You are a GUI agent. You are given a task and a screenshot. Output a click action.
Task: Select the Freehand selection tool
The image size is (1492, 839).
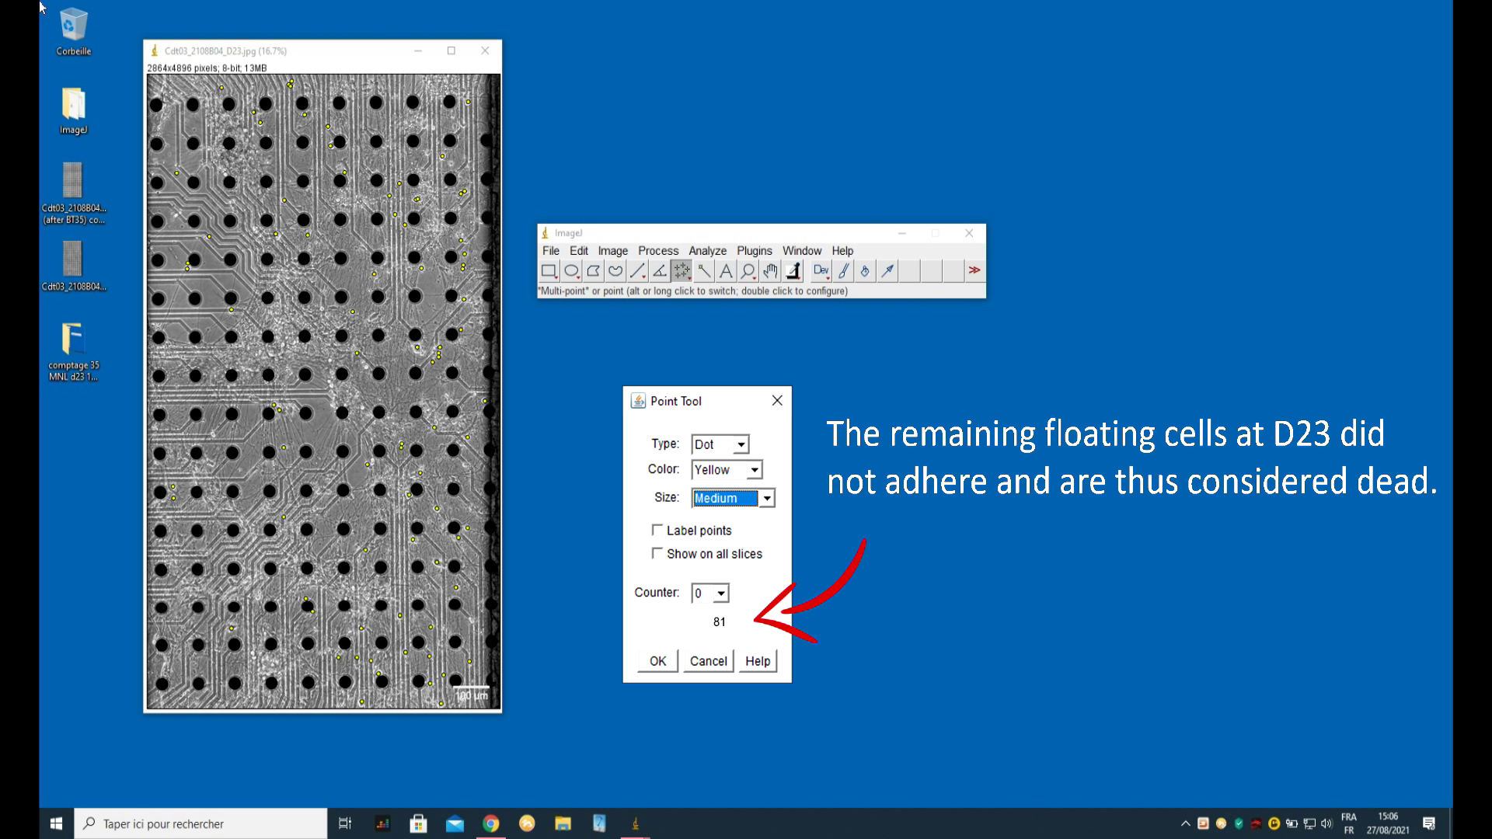tap(615, 270)
